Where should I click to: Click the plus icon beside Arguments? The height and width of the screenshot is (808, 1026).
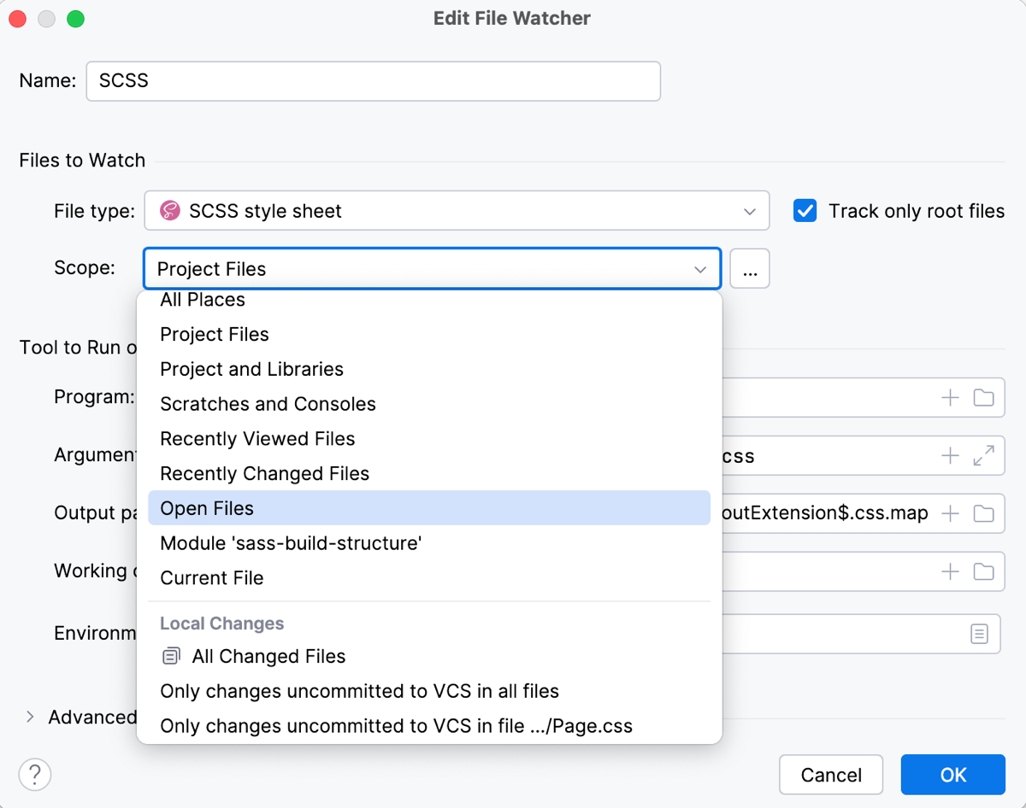[949, 455]
